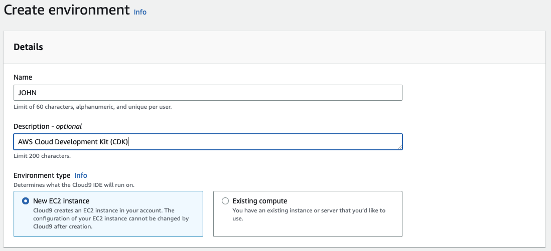This screenshot has height=251, width=551.
Task: Click the Environment type label text
Action: [42, 175]
